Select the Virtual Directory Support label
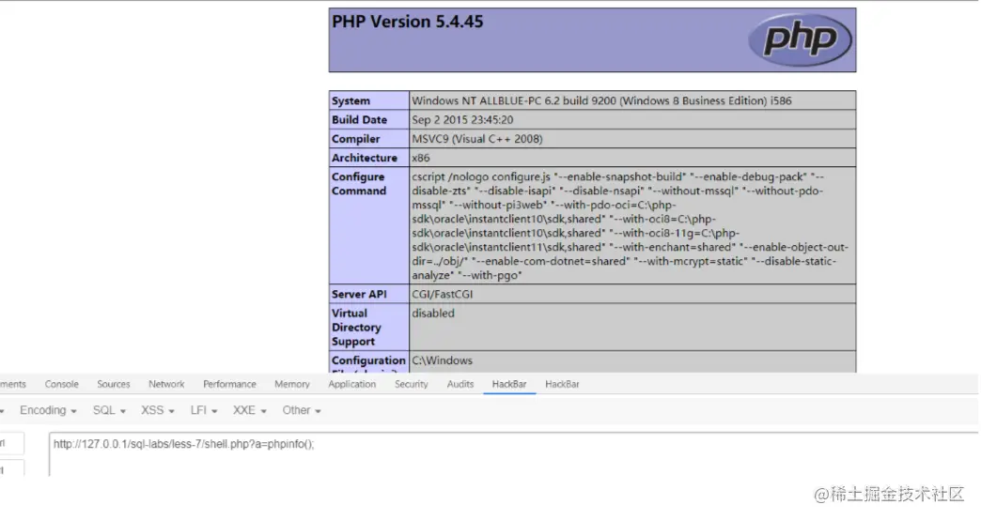This screenshot has width=981, height=520. coord(369,328)
